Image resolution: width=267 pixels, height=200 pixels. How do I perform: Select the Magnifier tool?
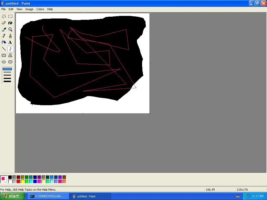click(x=10, y=29)
